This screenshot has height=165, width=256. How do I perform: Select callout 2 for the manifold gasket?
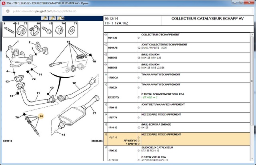30,42
